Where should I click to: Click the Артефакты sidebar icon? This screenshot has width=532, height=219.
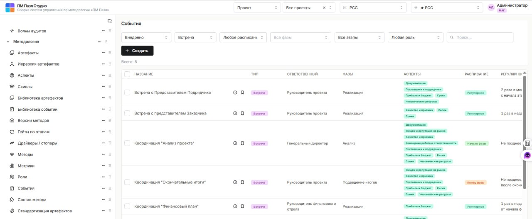[12, 53]
